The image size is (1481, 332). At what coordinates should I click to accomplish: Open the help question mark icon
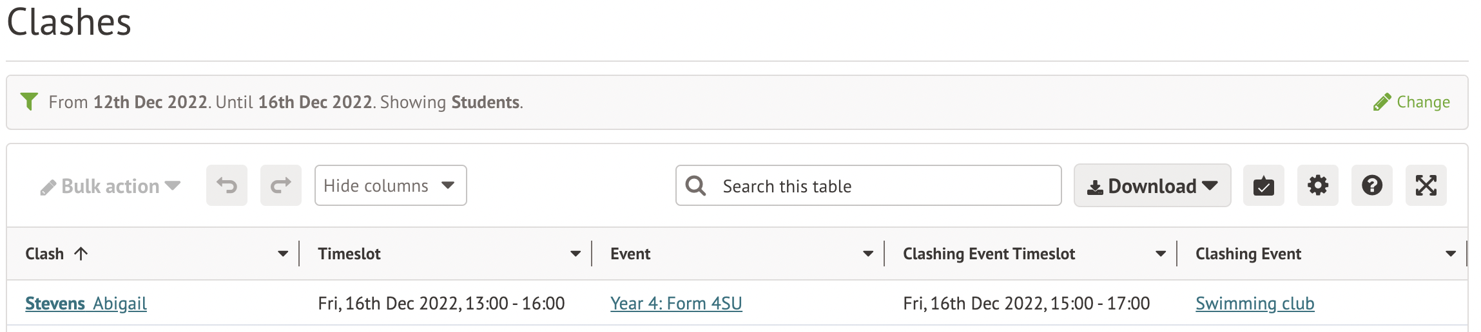1371,186
